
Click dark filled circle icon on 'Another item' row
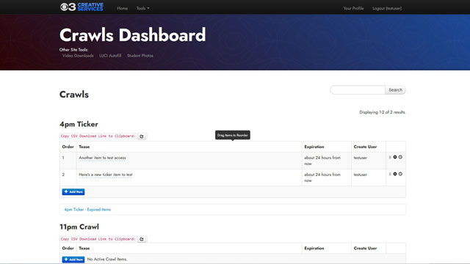click(x=395, y=157)
